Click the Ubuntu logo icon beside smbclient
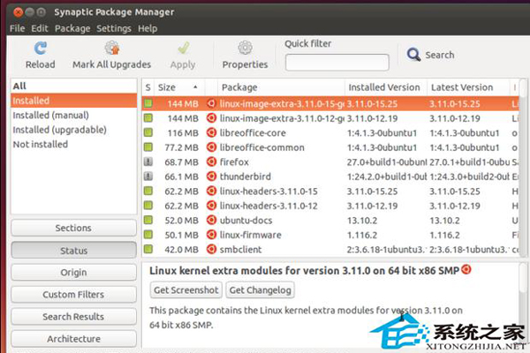This screenshot has width=530, height=353. click(211, 249)
